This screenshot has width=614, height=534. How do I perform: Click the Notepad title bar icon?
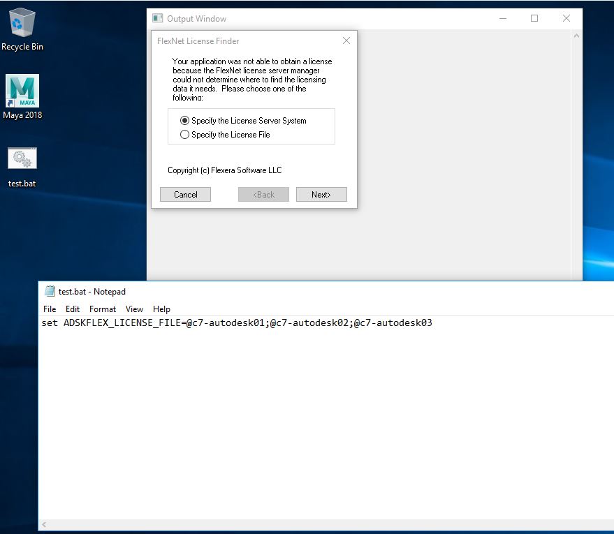pyautogui.click(x=50, y=291)
